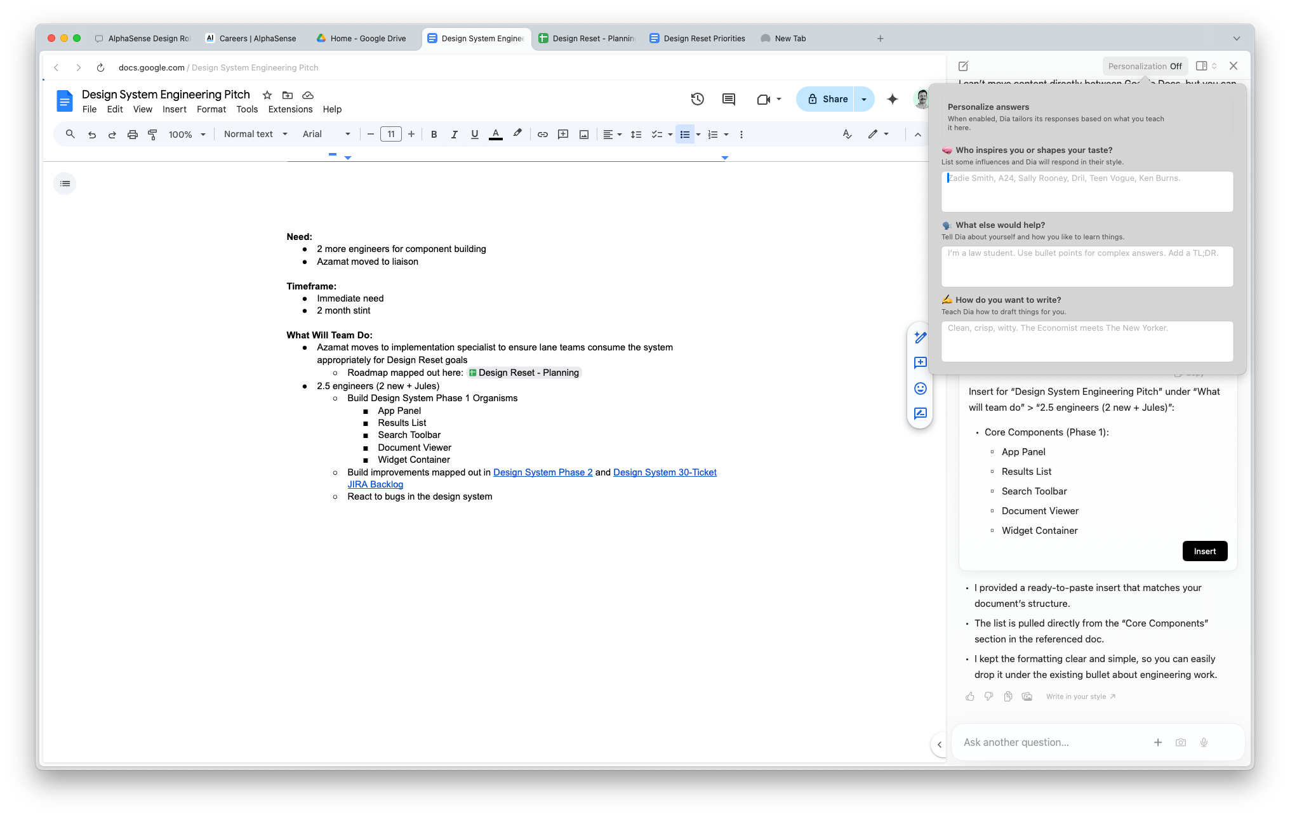Click the insert link toolbar icon
Viewport: 1290px width, 817px height.
point(542,135)
